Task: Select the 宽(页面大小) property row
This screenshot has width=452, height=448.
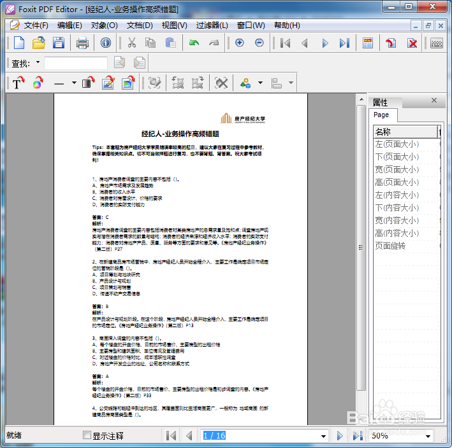Action: (x=407, y=169)
